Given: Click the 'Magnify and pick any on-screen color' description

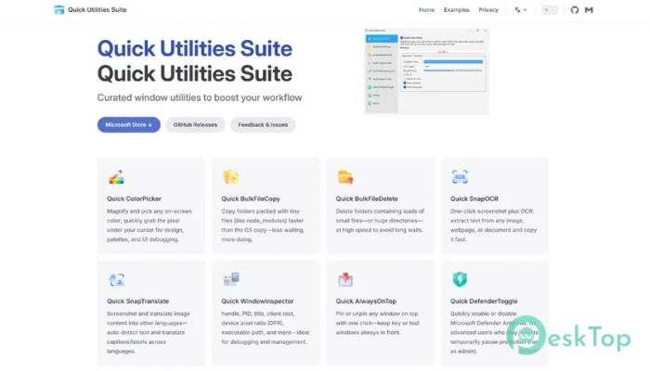Looking at the screenshot, I should tap(149, 225).
